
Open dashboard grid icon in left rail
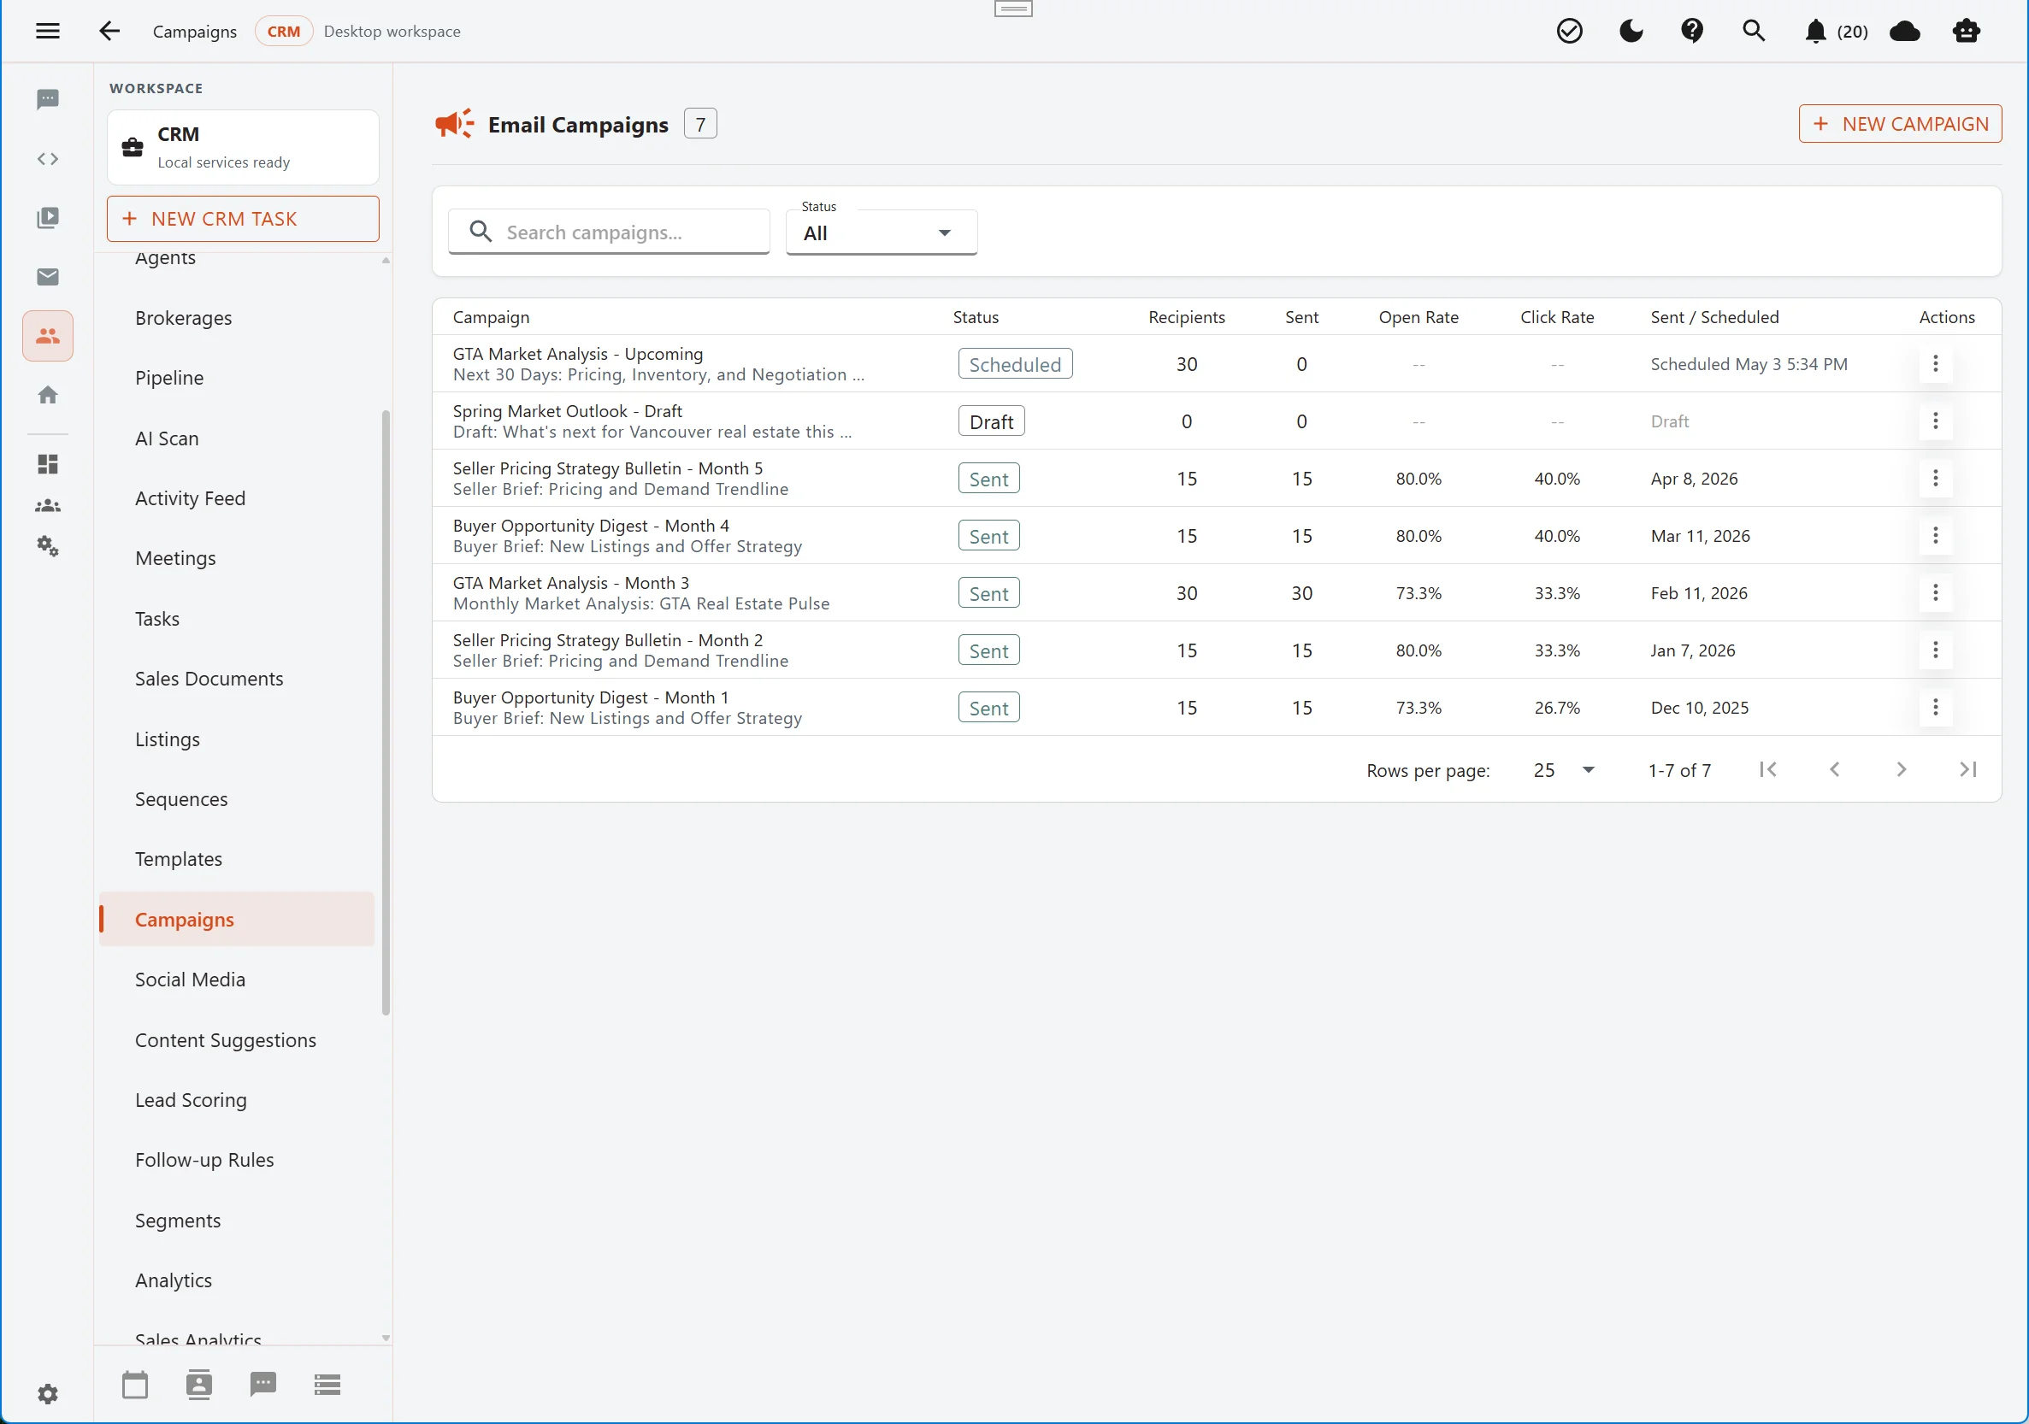pyautogui.click(x=48, y=464)
